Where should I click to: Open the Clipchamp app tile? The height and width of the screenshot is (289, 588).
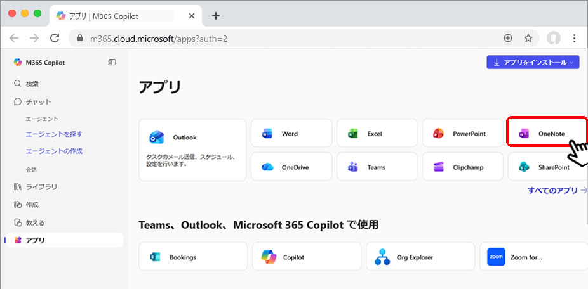click(462, 167)
